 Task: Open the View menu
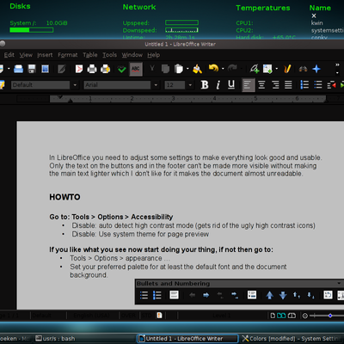click(26, 55)
